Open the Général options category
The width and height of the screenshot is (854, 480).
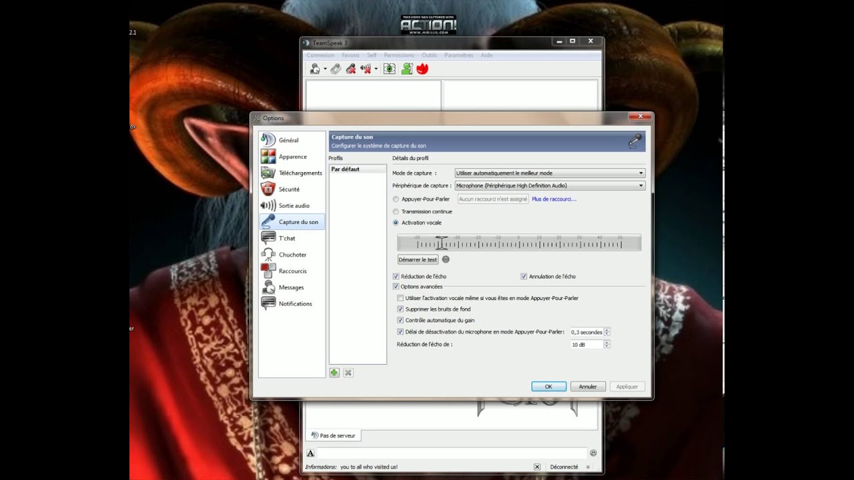click(292, 140)
